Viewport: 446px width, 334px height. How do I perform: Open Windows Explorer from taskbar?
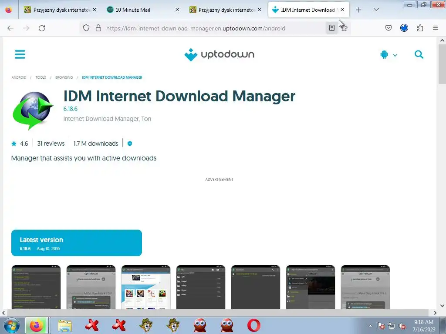pyautogui.click(x=65, y=325)
